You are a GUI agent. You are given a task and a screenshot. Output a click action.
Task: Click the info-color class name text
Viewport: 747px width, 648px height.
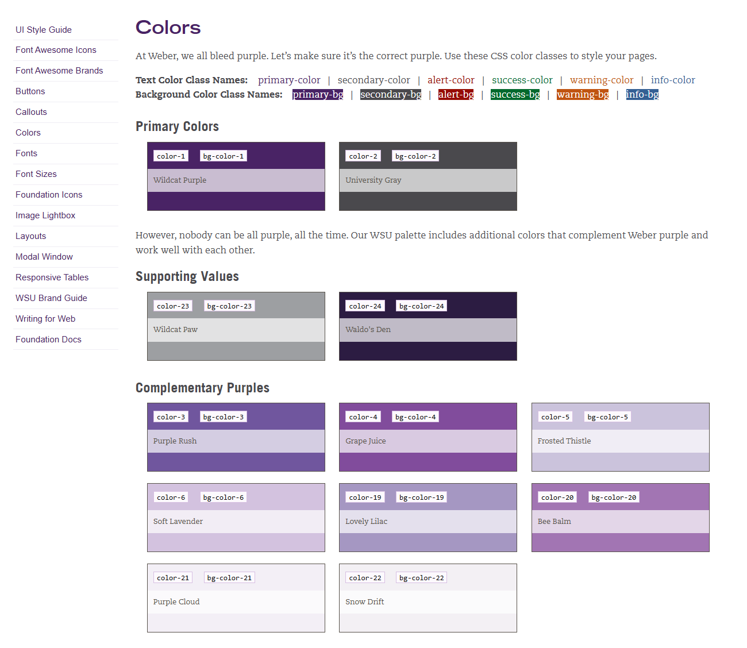click(x=673, y=80)
